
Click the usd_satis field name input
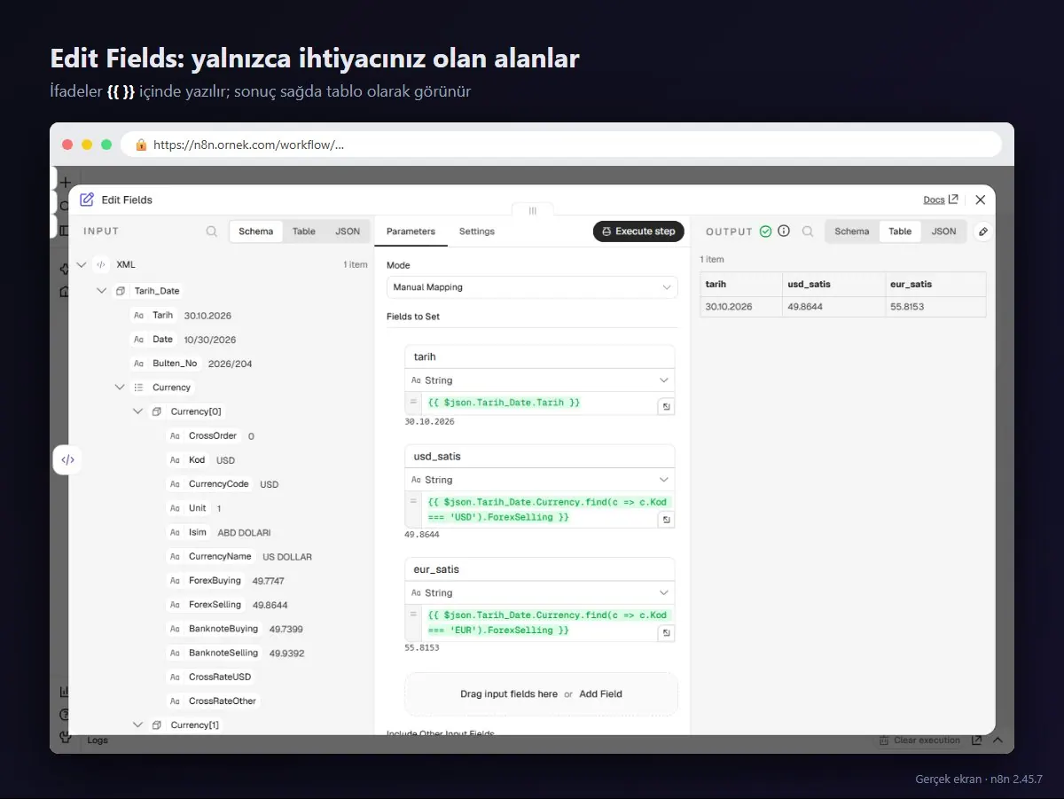coord(539,456)
